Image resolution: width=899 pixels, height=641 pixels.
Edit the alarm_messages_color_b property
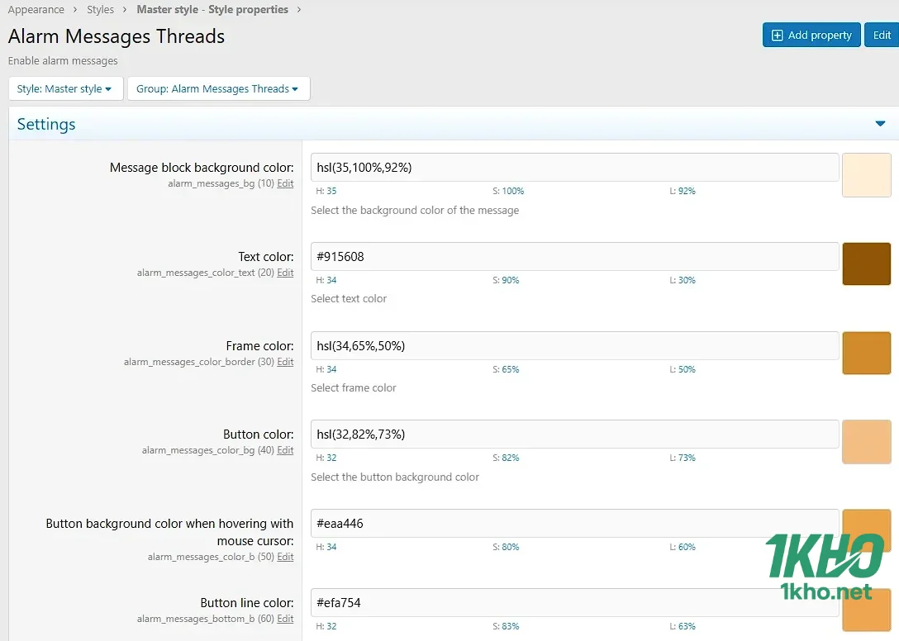(285, 557)
